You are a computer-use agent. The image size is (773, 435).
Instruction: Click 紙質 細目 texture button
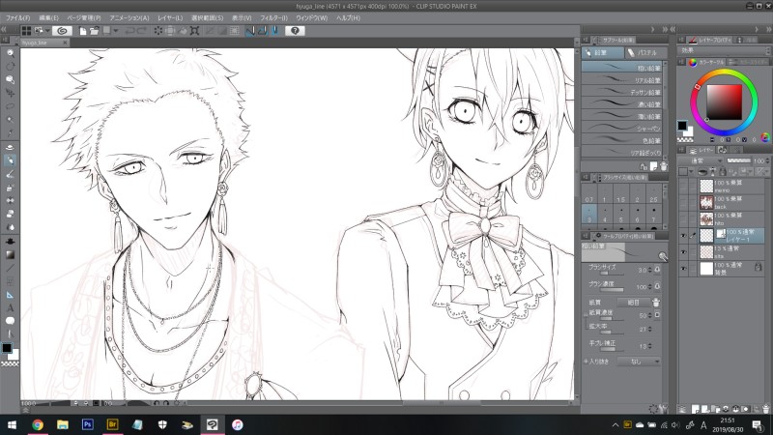coord(634,302)
